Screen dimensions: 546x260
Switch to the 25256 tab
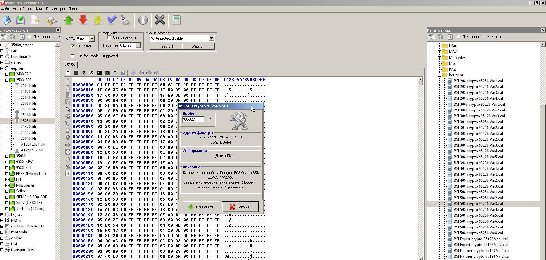point(70,65)
